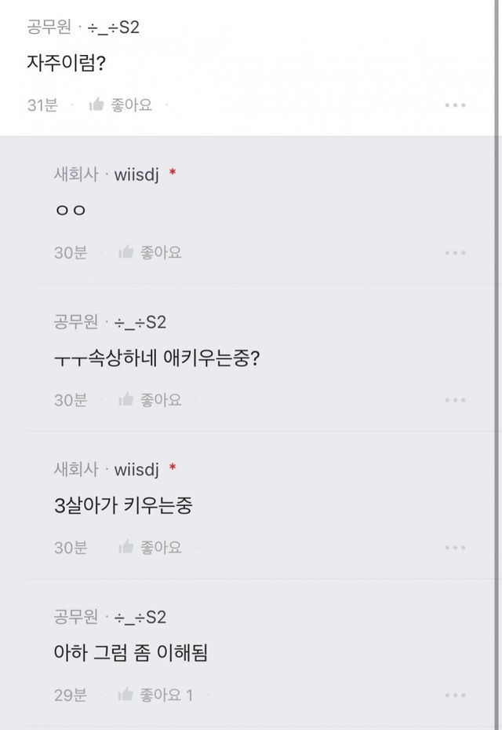Open the ellipsis menu on "3살아가 키우는중"
Image resolution: width=502 pixels, height=730 pixels.
(455, 548)
